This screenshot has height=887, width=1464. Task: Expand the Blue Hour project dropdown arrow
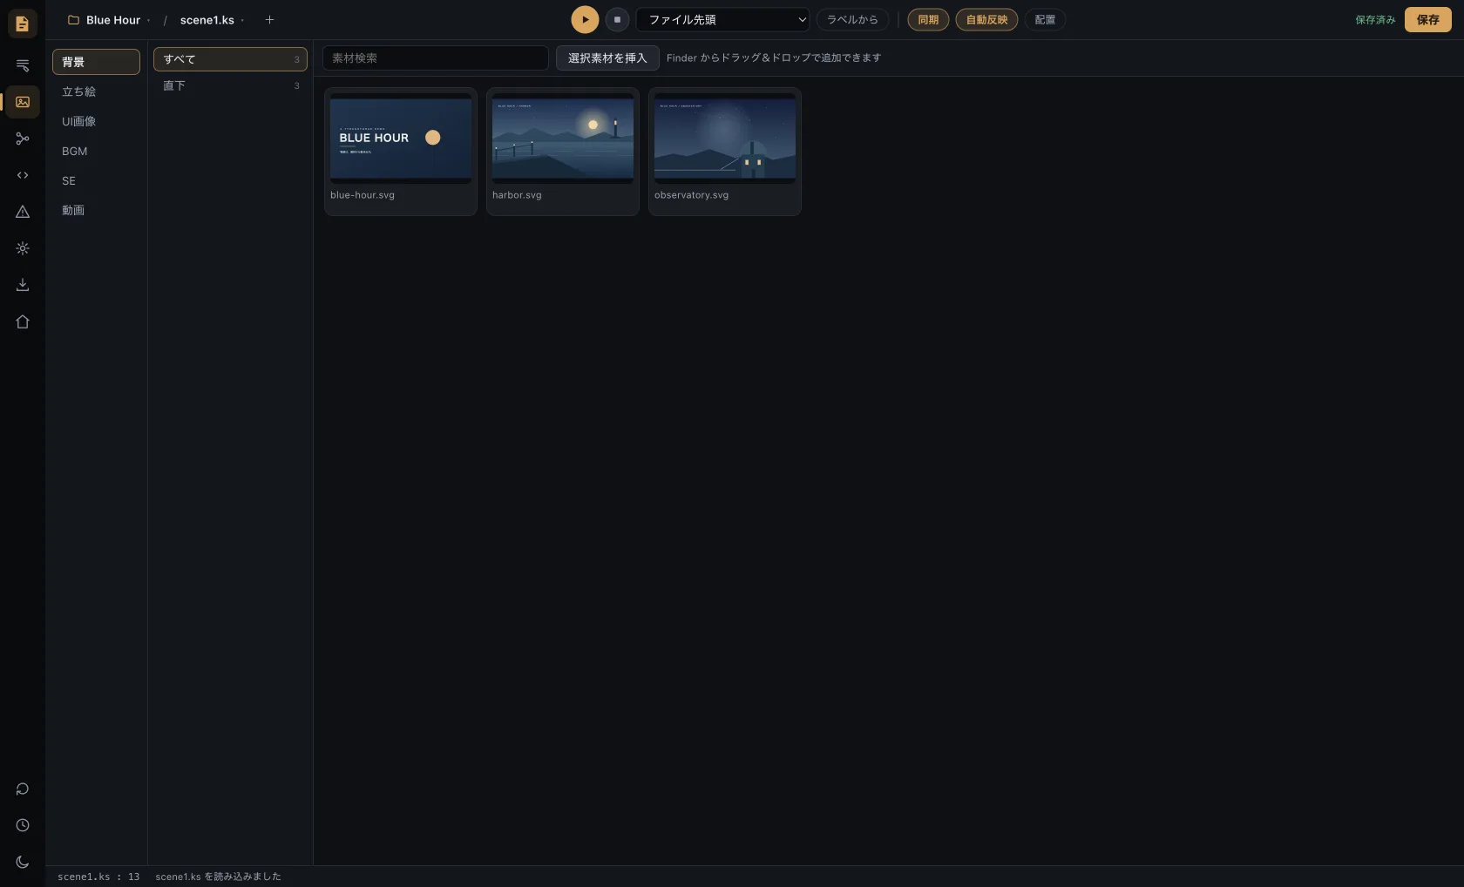pyautogui.click(x=149, y=20)
